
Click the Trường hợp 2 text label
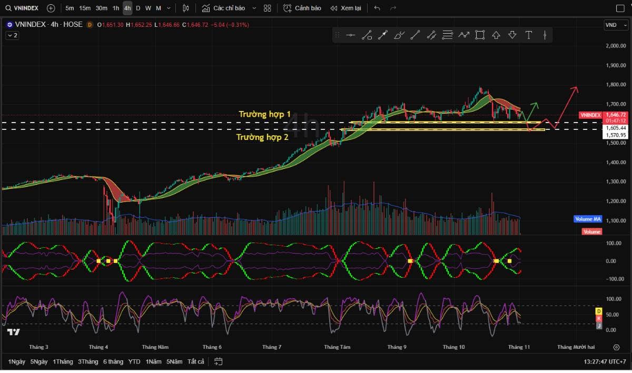(262, 137)
